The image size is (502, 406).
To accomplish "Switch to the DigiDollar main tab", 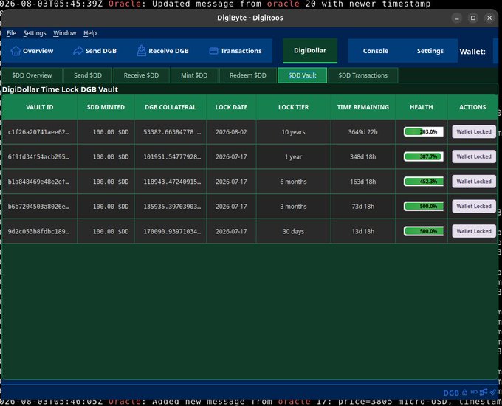I will (x=310, y=51).
